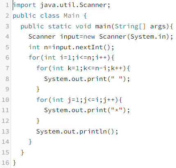
Task: Click line number 6 in the gutter
Action: pyautogui.click(x=7, y=58)
